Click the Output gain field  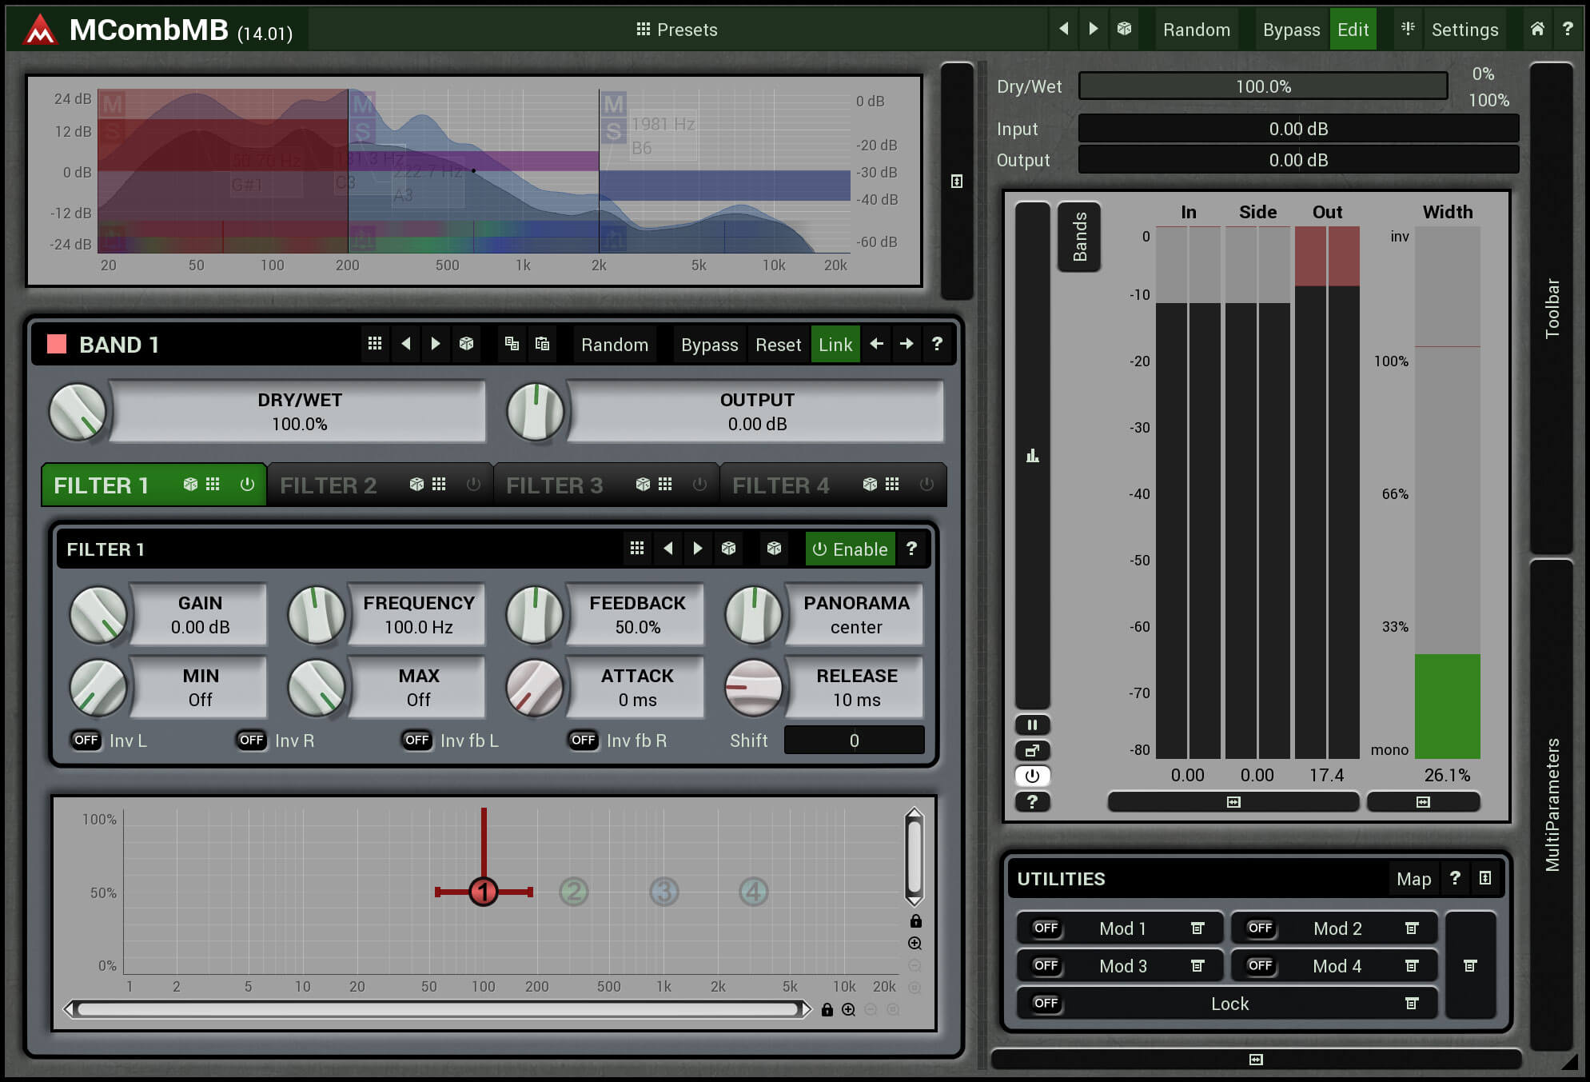pos(1298,160)
